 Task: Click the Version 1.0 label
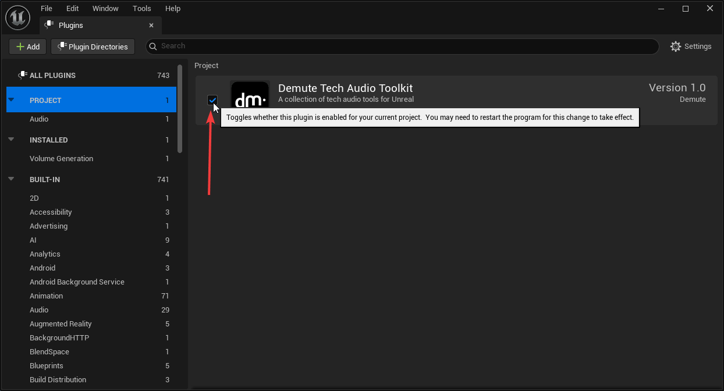pyautogui.click(x=677, y=88)
